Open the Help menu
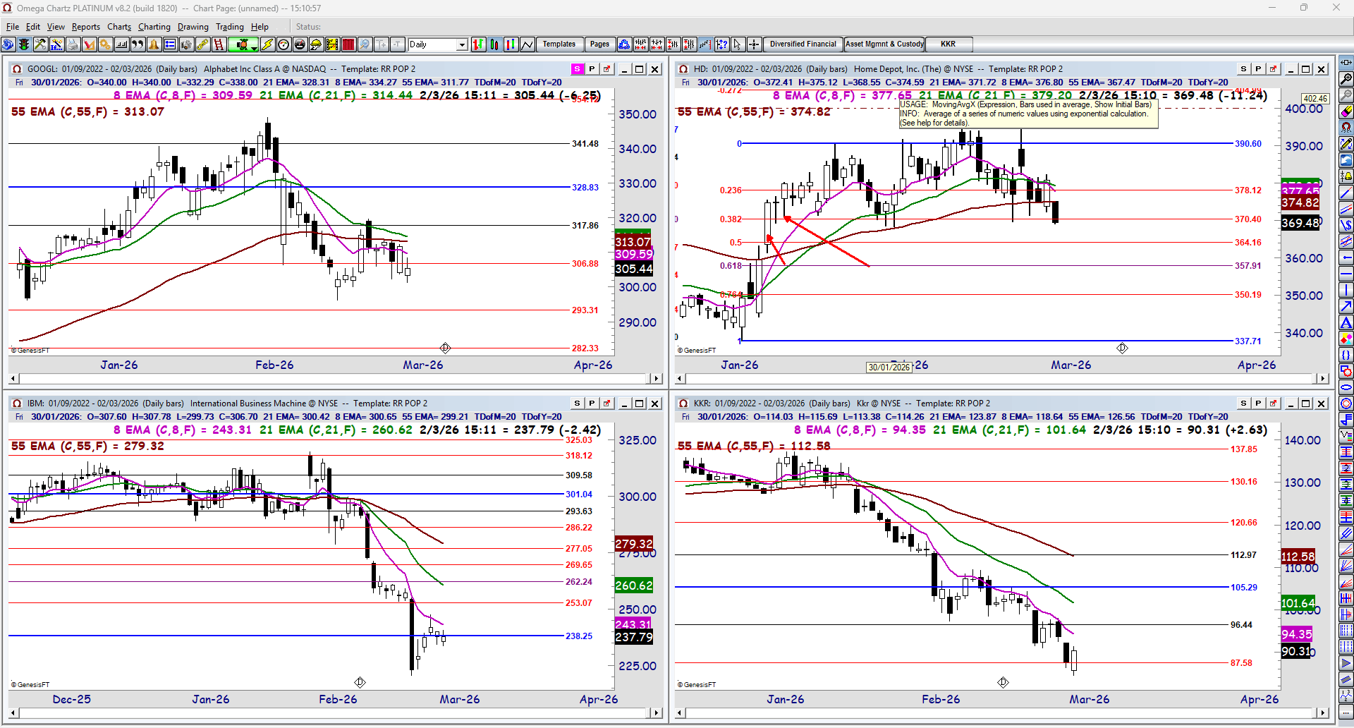The height and width of the screenshot is (728, 1354). coord(260,27)
